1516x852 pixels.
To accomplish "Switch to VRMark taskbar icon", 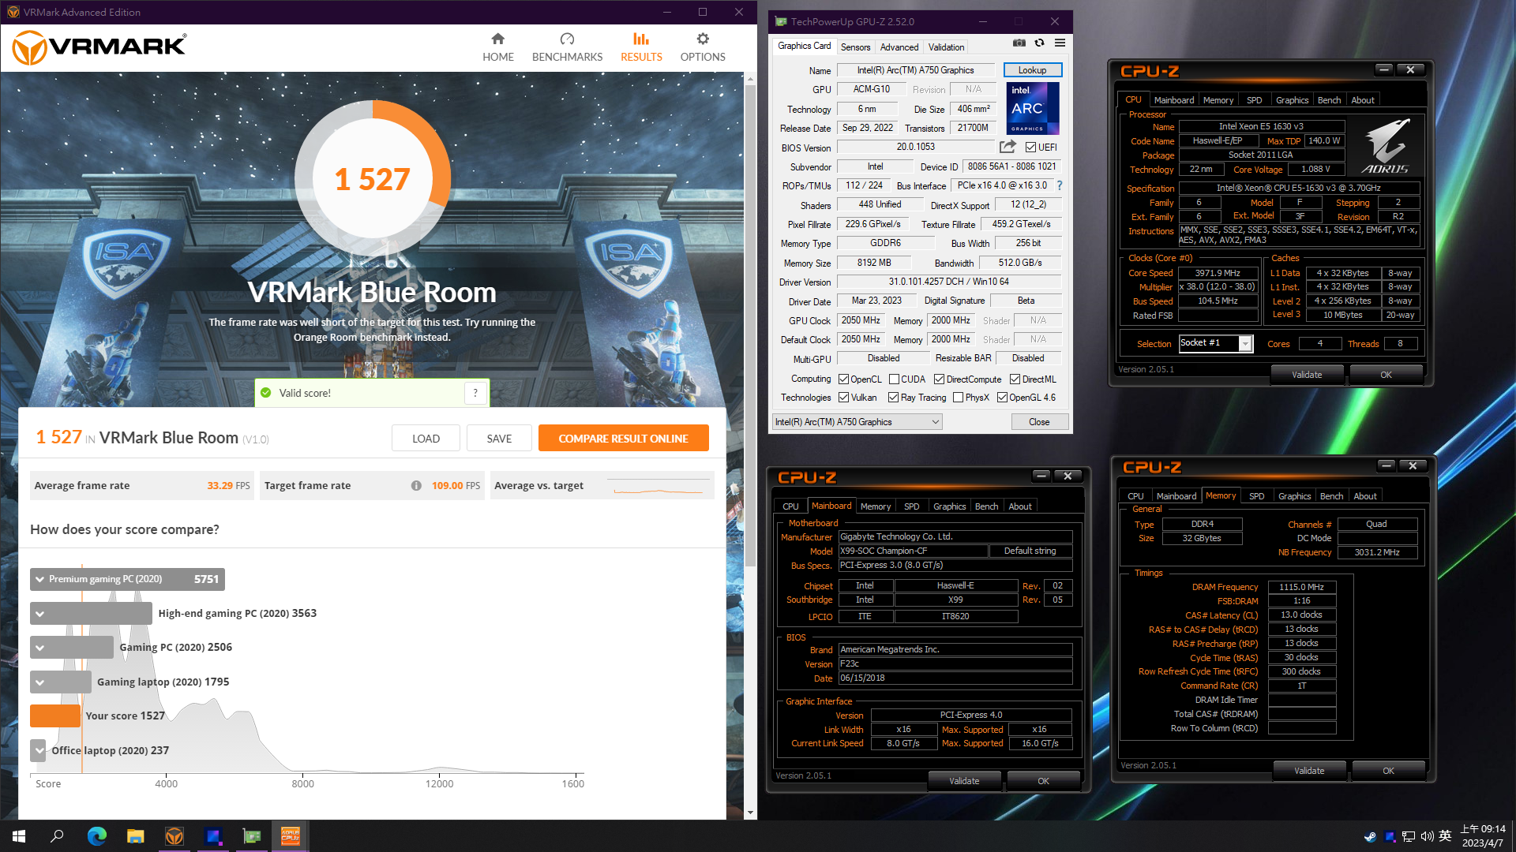I will pyautogui.click(x=174, y=836).
